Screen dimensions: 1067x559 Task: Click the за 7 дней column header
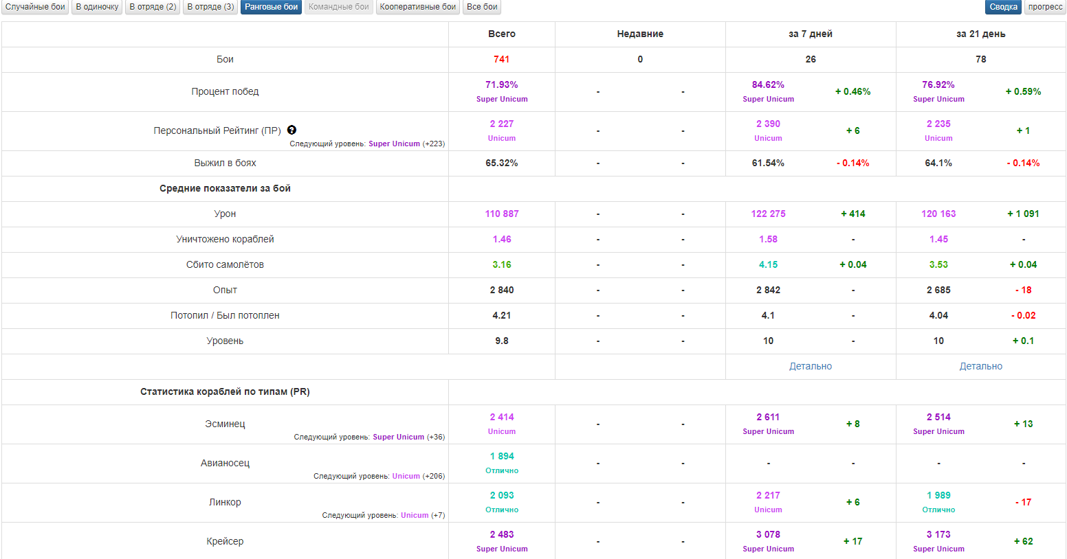[810, 34]
